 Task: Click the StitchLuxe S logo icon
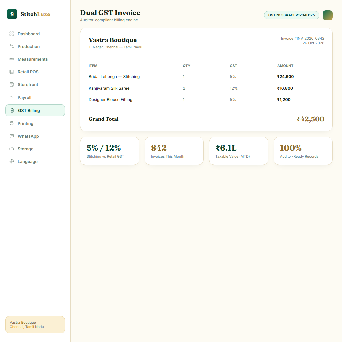pyautogui.click(x=12, y=14)
